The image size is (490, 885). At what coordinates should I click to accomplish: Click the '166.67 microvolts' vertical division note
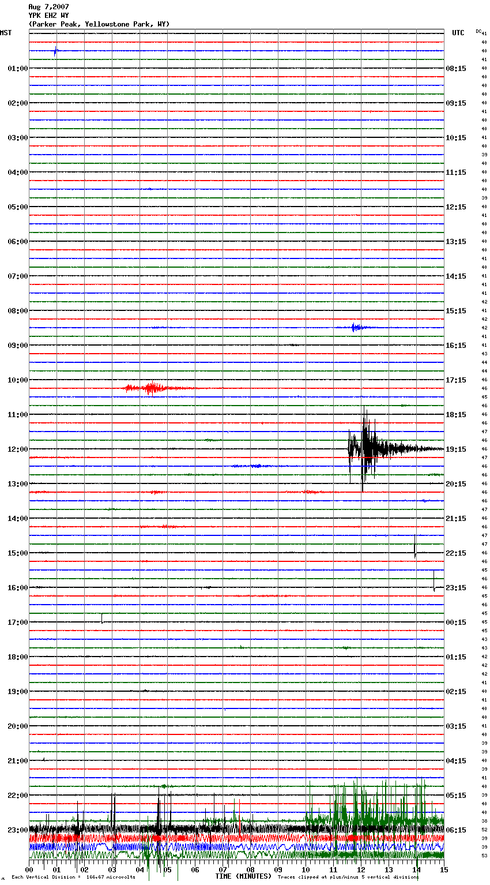110,877
